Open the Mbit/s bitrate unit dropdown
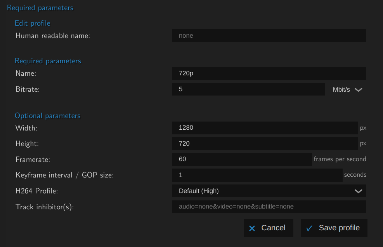Viewport: 383px width, 247px height. pyautogui.click(x=347, y=89)
